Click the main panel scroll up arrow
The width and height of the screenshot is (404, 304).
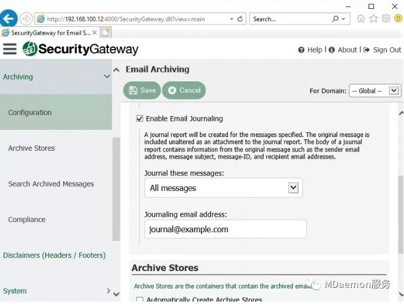click(x=401, y=113)
